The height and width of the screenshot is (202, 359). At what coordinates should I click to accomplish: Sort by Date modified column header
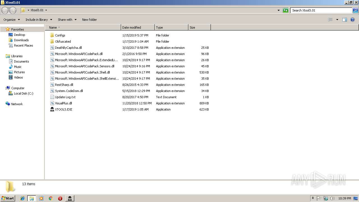(138, 27)
